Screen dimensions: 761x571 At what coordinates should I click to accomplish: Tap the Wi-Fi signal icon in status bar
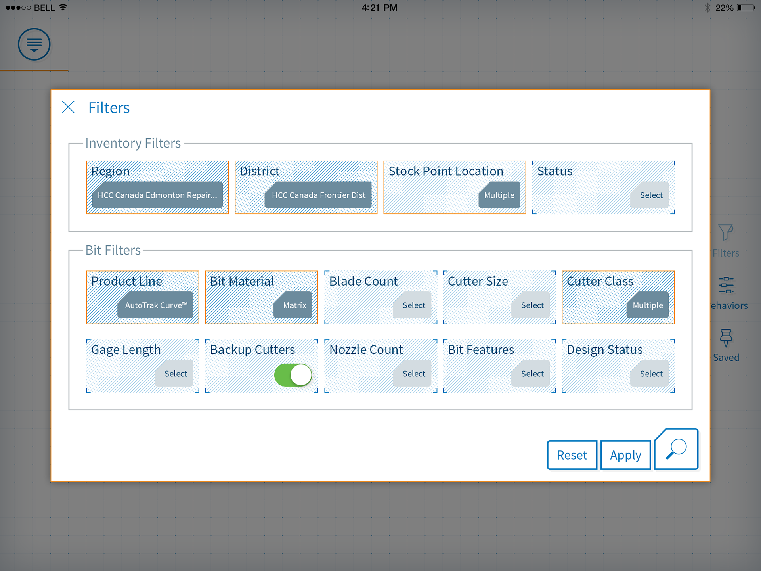pos(63,8)
